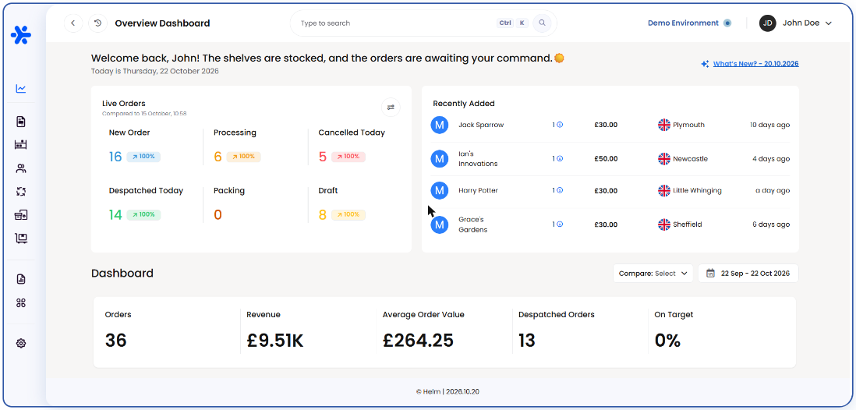This screenshot has height=410, width=856.
Task: Click the Newcastle destination text
Action: (x=691, y=159)
